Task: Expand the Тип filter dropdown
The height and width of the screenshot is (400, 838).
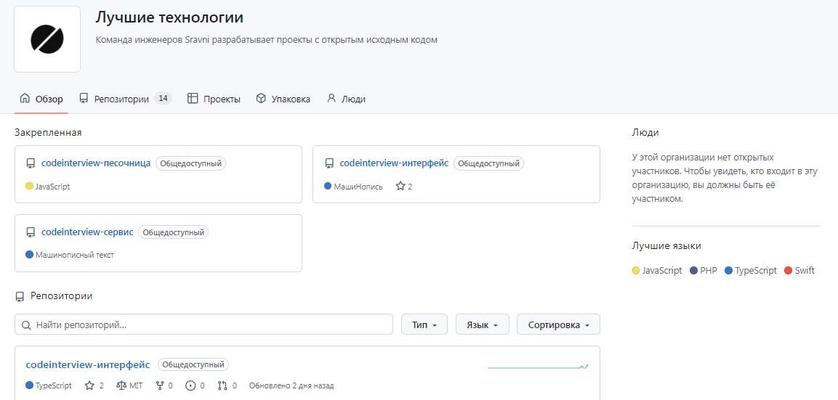Action: pos(424,325)
